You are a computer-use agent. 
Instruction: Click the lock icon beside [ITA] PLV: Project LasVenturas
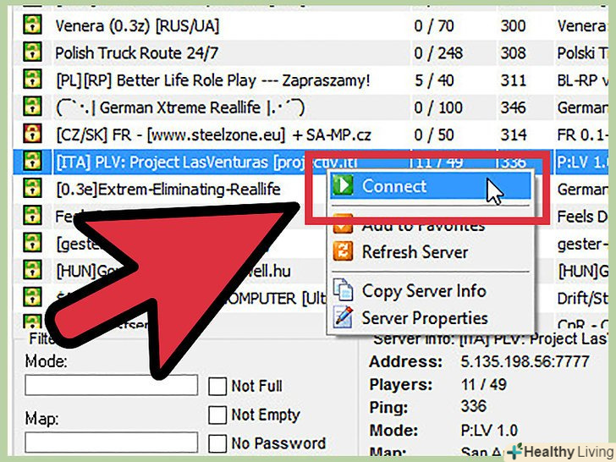click(x=32, y=161)
